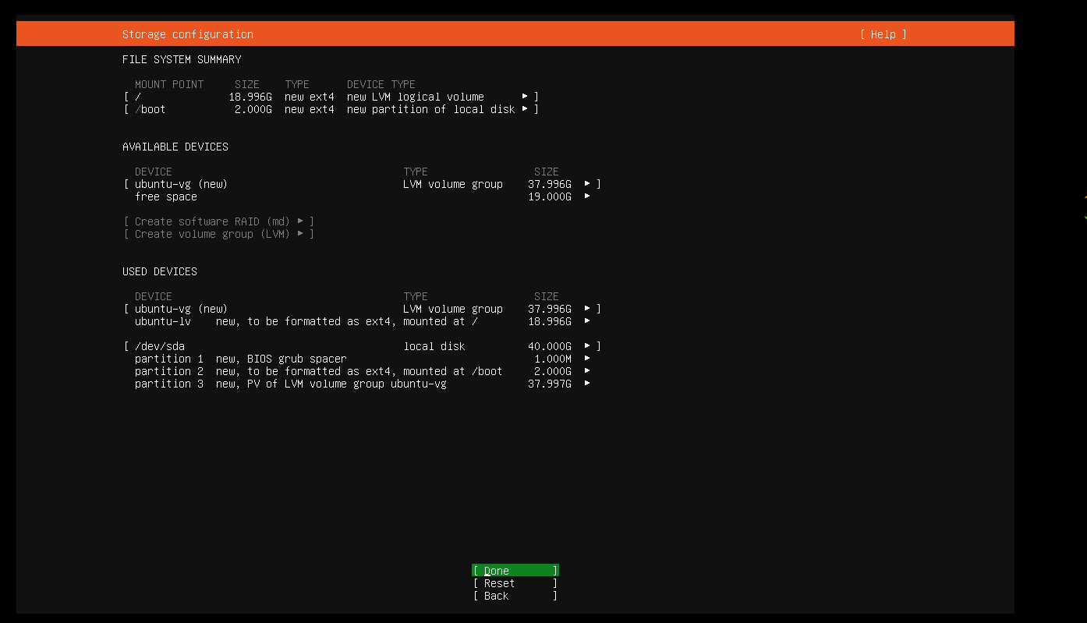Click the "ubuntu-lv" volume name
Image resolution: width=1087 pixels, height=623 pixels.
tap(163, 321)
